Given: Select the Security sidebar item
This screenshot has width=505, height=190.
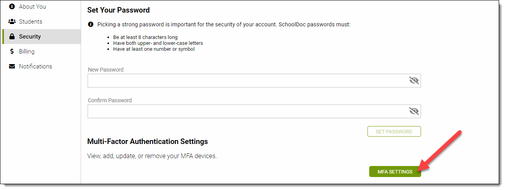Looking at the screenshot, I should tap(30, 37).
